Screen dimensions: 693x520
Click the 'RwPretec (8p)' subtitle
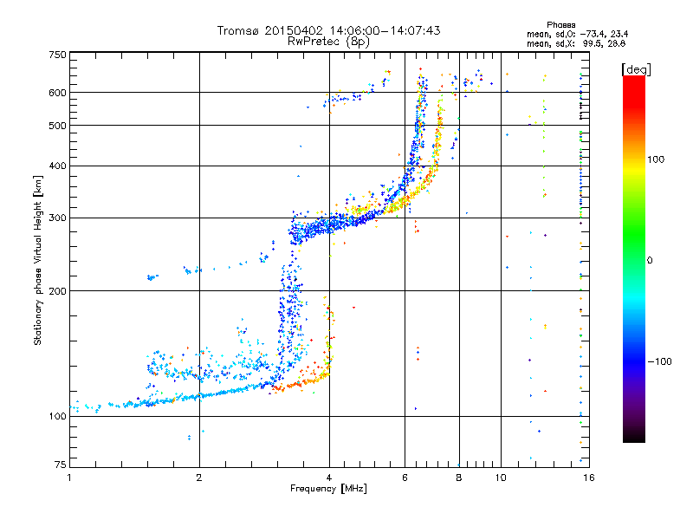(328, 42)
